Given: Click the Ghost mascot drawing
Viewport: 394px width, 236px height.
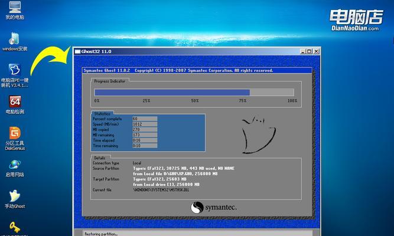Looking at the screenshot, I should pyautogui.click(x=259, y=135).
